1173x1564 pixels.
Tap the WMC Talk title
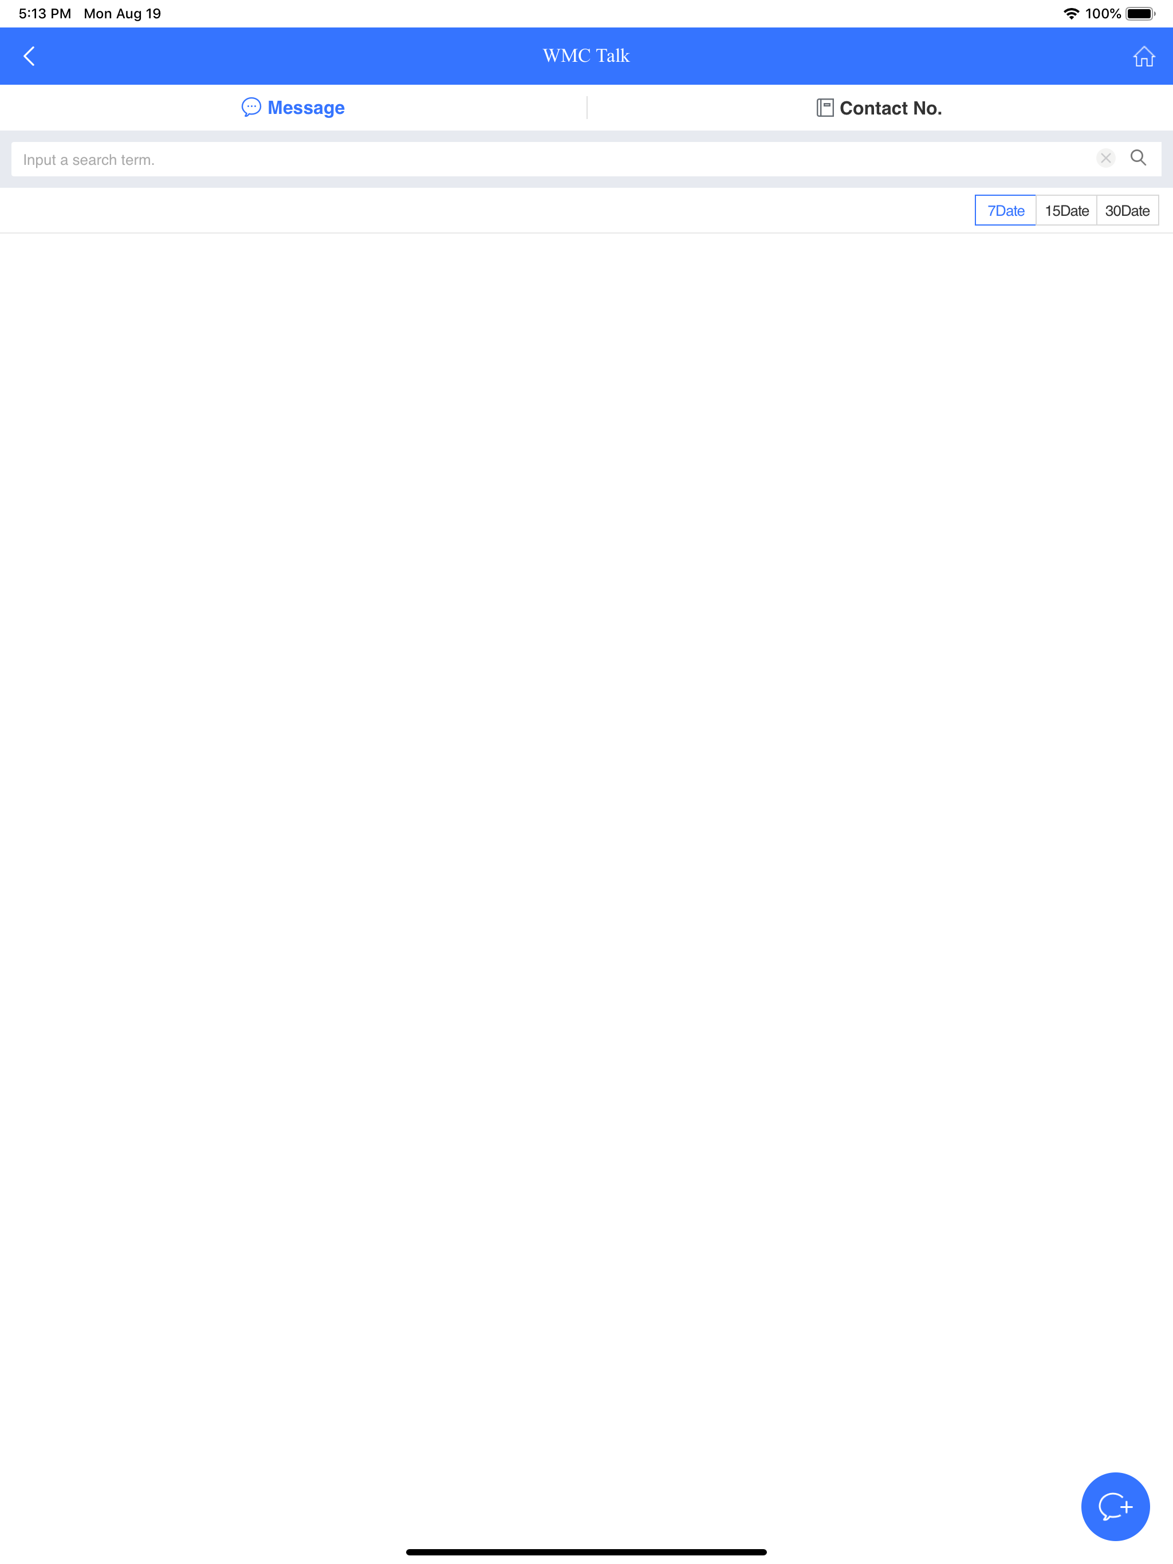tap(586, 56)
